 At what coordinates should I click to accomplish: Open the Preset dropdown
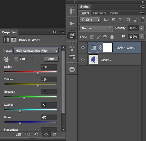click(36, 51)
